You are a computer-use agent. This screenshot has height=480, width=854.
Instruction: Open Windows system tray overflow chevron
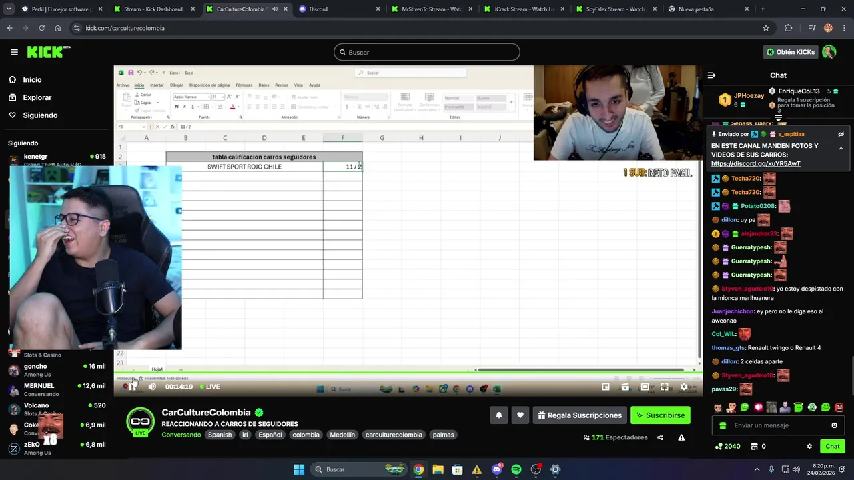(757, 469)
